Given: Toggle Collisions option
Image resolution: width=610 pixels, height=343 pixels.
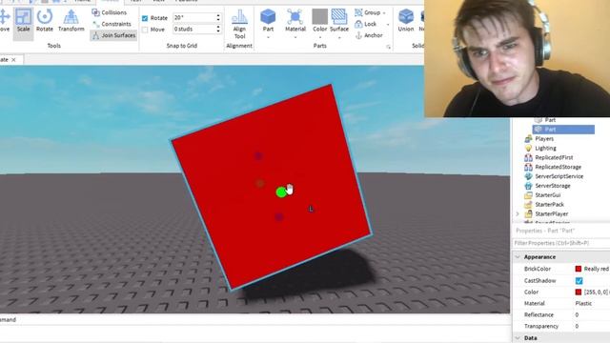Looking at the screenshot, I should [110, 12].
